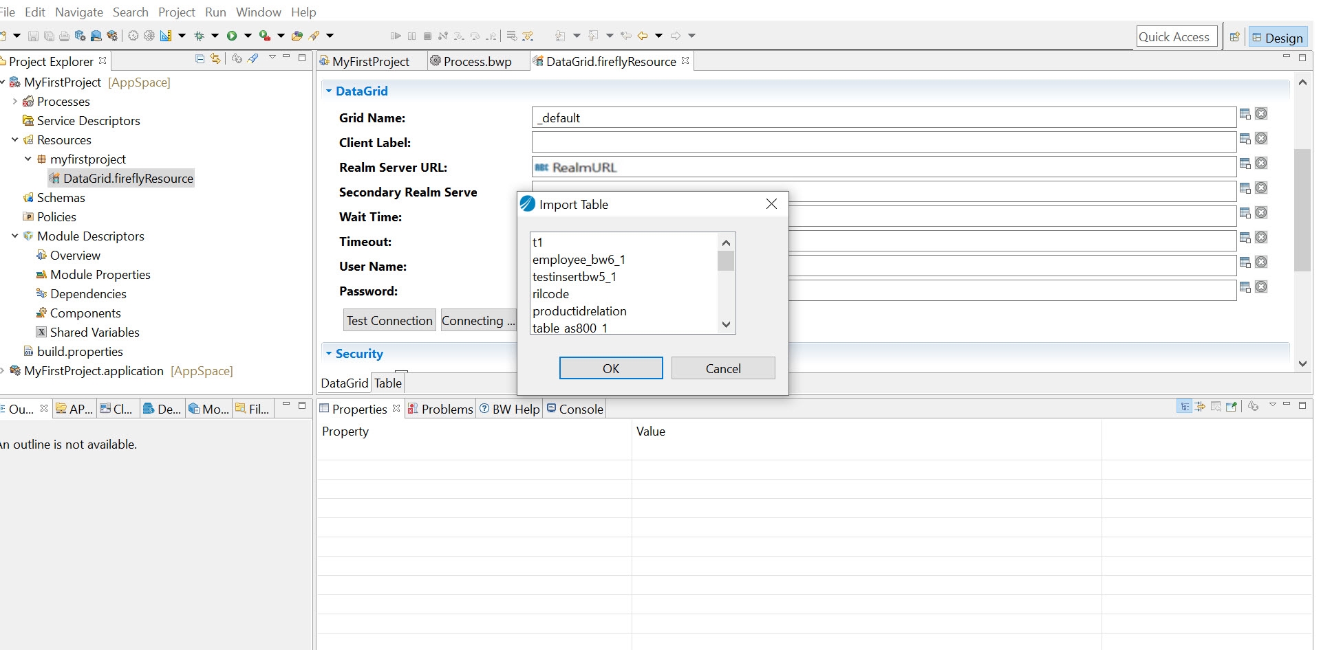
Task: Click Link with Editor icon in Project Explorer
Action: pyautogui.click(x=215, y=59)
